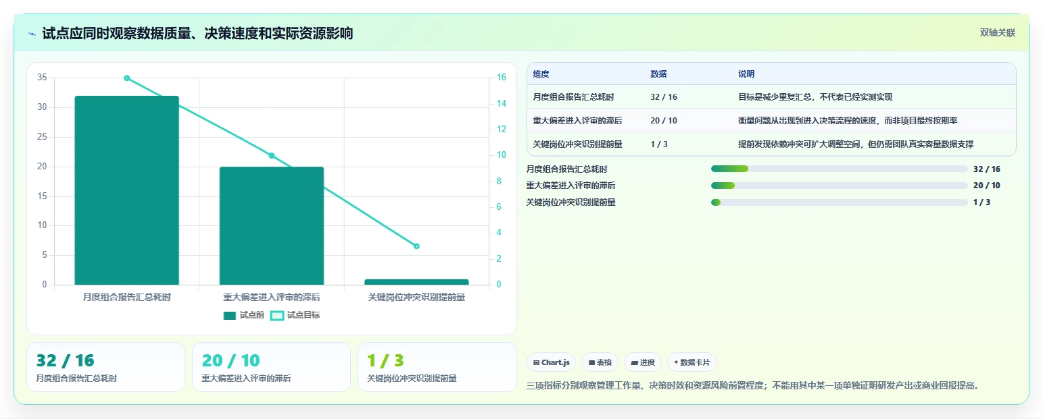Click the 试点前 legend color box
The height and width of the screenshot is (419, 1043).
pos(230,315)
